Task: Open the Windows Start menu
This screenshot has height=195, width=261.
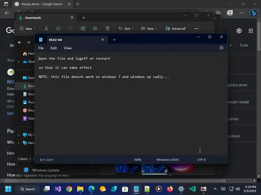Action: pyautogui.click(x=8, y=189)
